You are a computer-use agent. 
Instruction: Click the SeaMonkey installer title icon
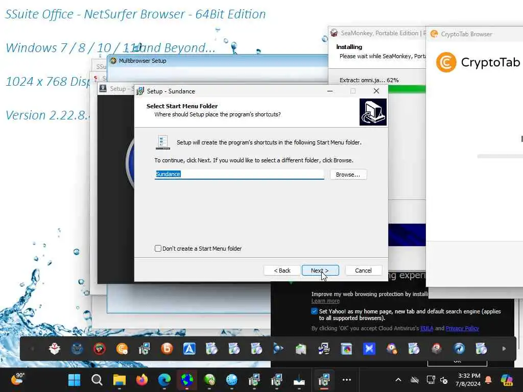(334, 33)
